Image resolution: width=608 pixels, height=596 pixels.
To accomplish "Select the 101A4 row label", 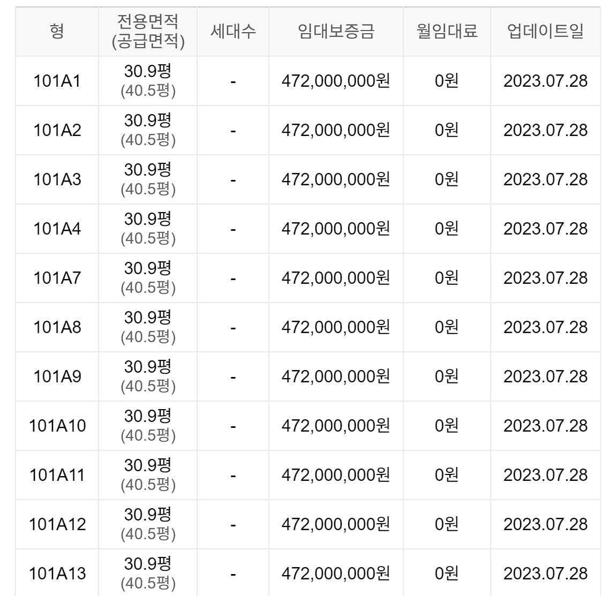I will 57,229.
